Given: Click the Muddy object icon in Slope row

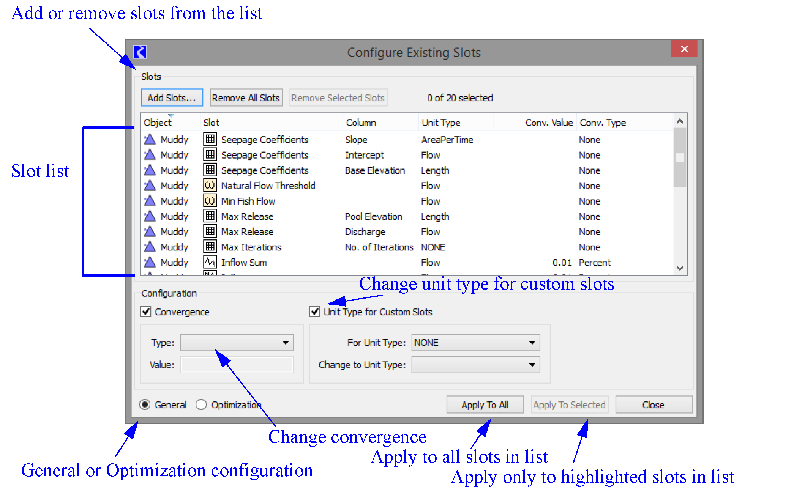Looking at the screenshot, I should point(150,139).
